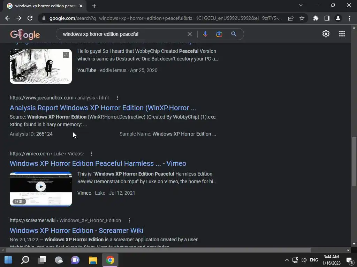Viewport: 357px width, 267px height.
Task: Click the address bar URL
Action: (x=166, y=18)
